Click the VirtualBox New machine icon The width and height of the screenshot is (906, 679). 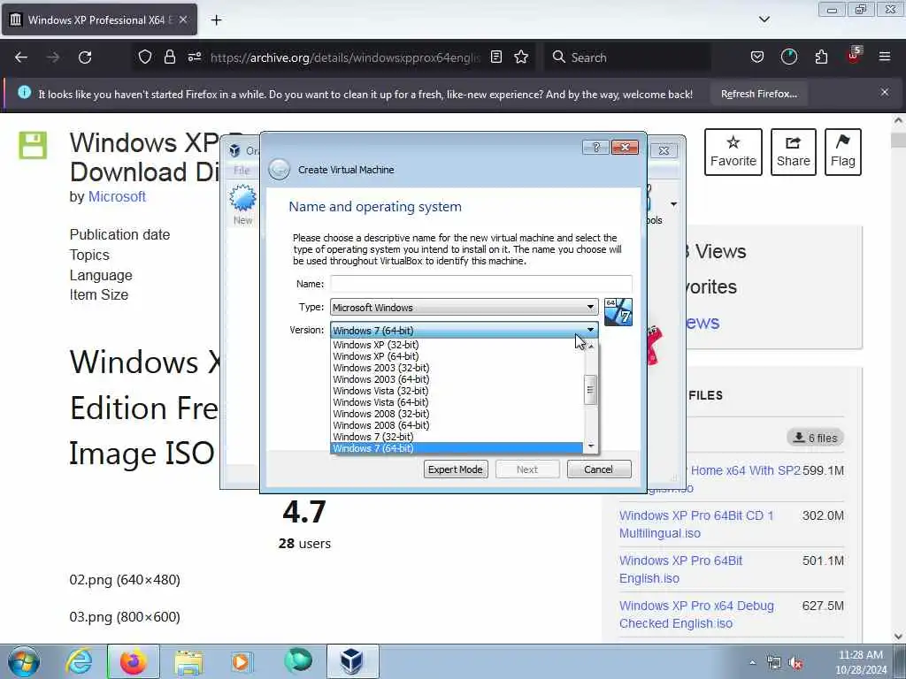[242, 205]
